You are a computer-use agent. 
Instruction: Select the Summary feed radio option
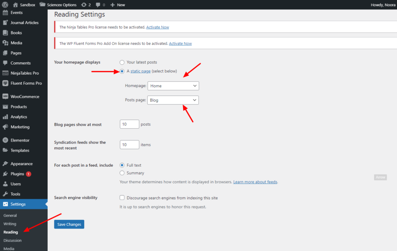tap(122, 173)
